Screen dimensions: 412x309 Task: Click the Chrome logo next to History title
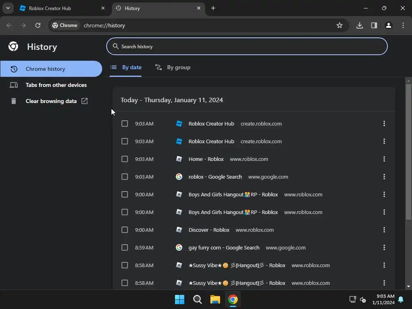click(x=13, y=47)
